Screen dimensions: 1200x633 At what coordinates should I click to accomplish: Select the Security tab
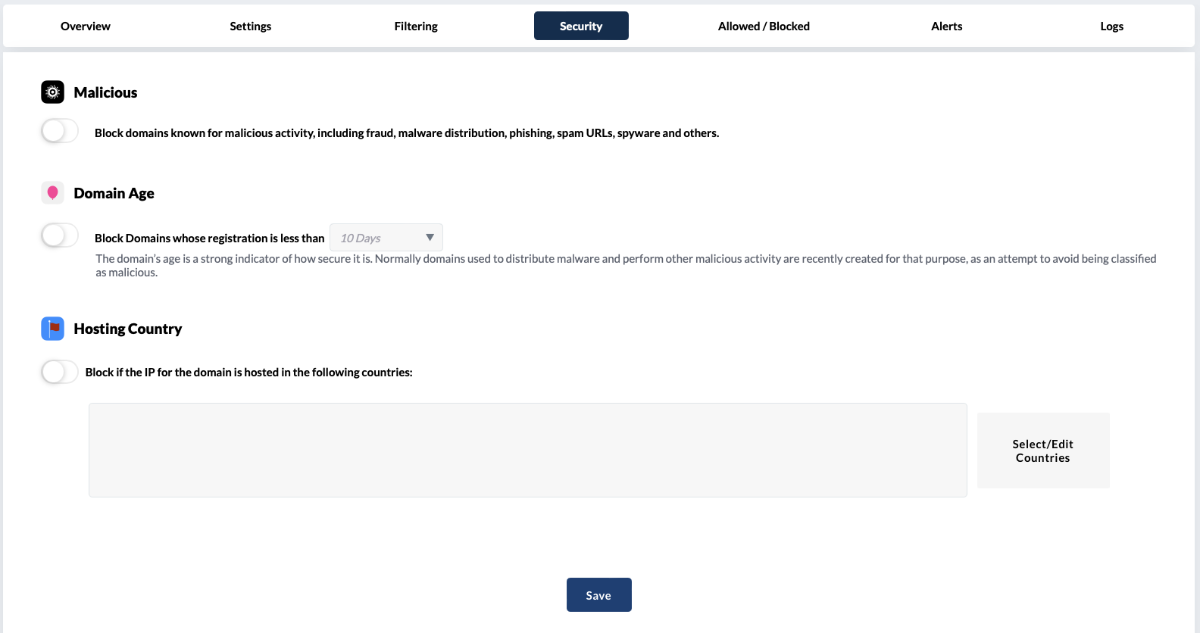[x=581, y=27]
